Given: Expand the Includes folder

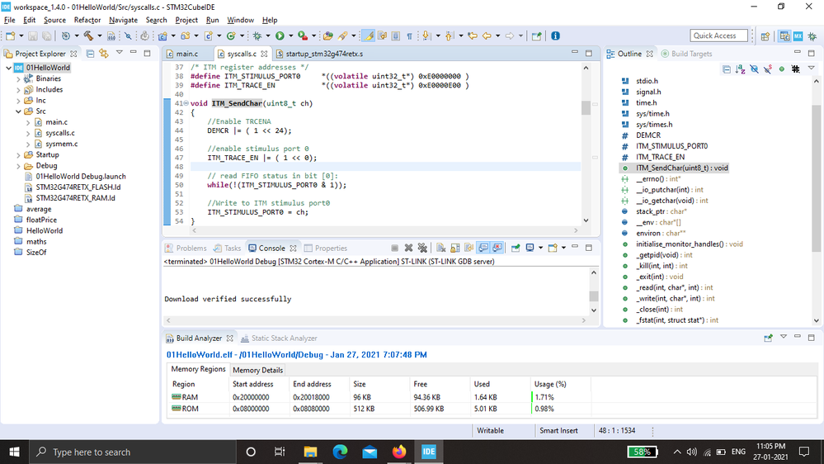Looking at the screenshot, I should [18, 90].
